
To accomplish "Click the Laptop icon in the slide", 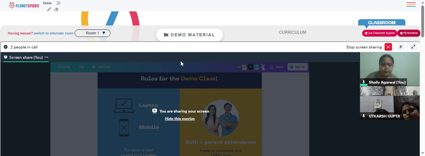I will 124,106.
